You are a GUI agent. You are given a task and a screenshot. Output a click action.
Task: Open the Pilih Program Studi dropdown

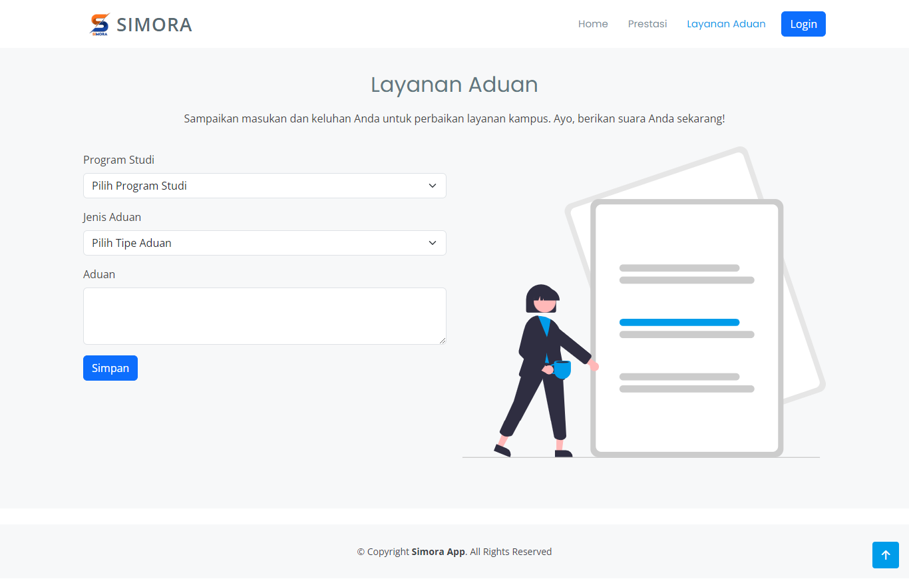tap(264, 186)
